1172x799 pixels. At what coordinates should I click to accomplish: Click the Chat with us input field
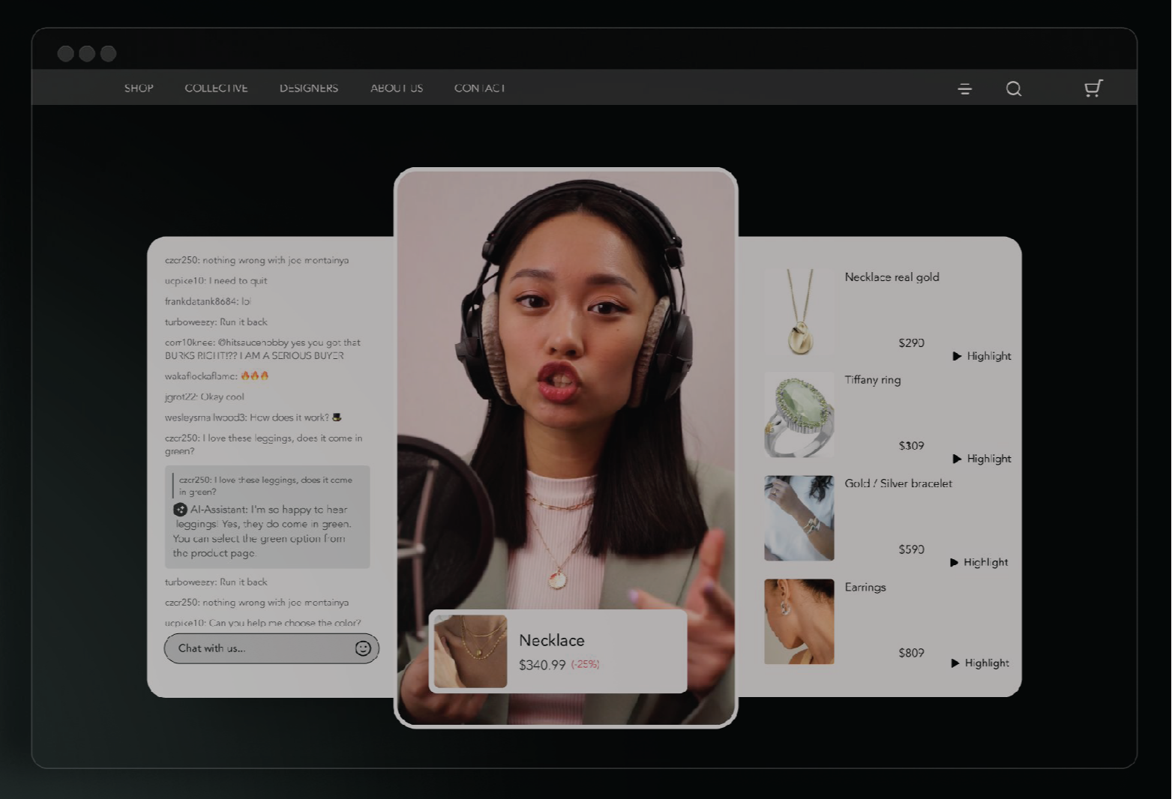(259, 648)
